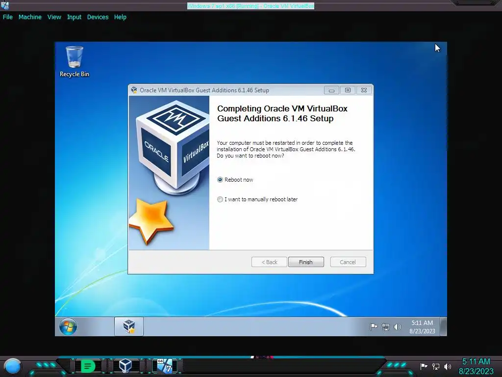This screenshot has width=502, height=377.
Task: Click host network tray icon
Action: (x=436, y=366)
